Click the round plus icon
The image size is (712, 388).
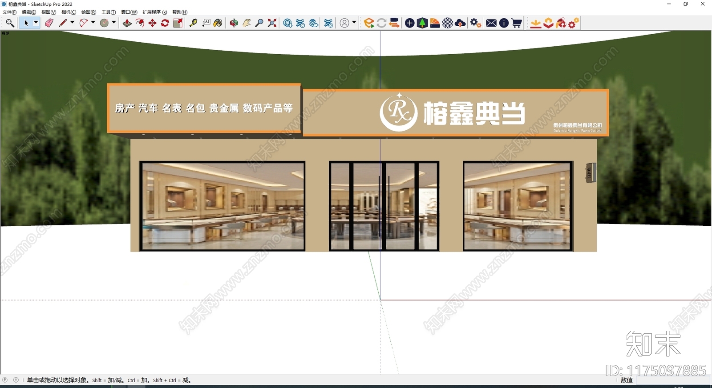pyautogui.click(x=410, y=23)
